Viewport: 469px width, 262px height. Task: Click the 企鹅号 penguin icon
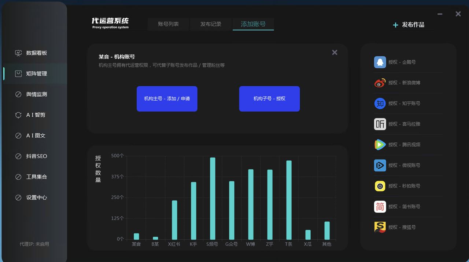coord(380,62)
